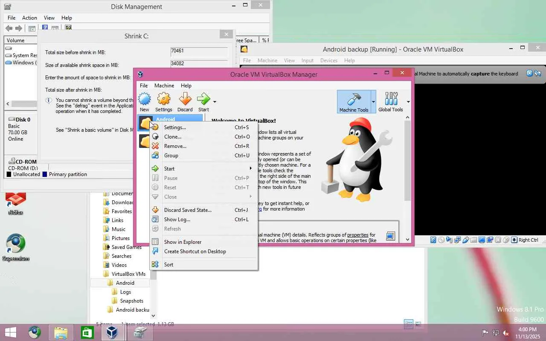
Task: Open the View menu in Disk Management
Action: pyautogui.click(x=49, y=18)
